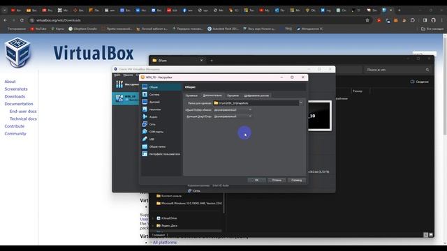447x251 pixels.
Task: Follow the All platforms link
Action: tap(165, 243)
